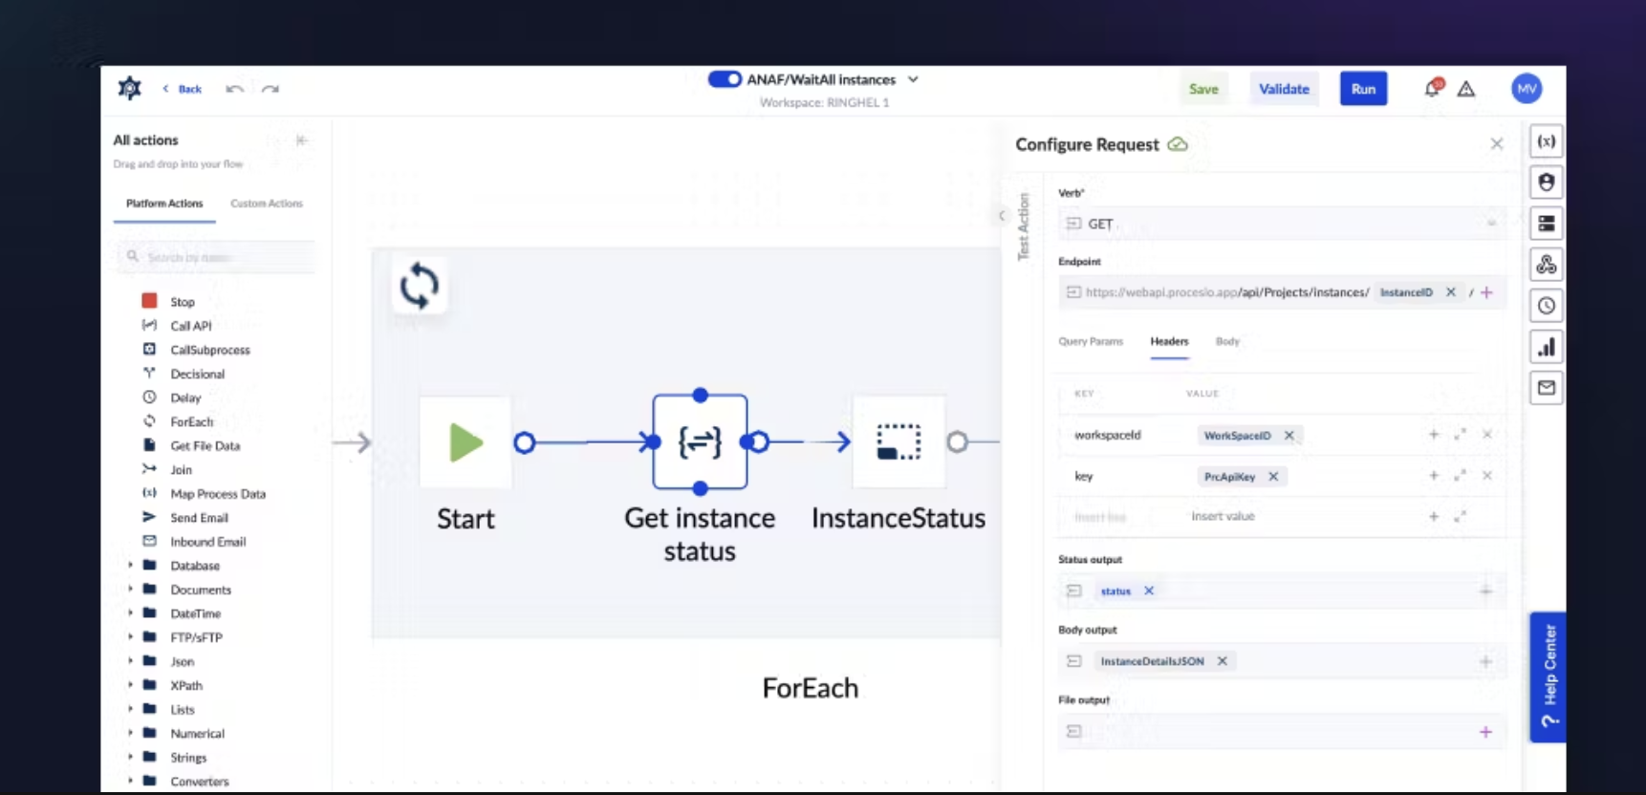Open the Verb GET dropdown
The image size is (1646, 795).
pyautogui.click(x=1282, y=224)
